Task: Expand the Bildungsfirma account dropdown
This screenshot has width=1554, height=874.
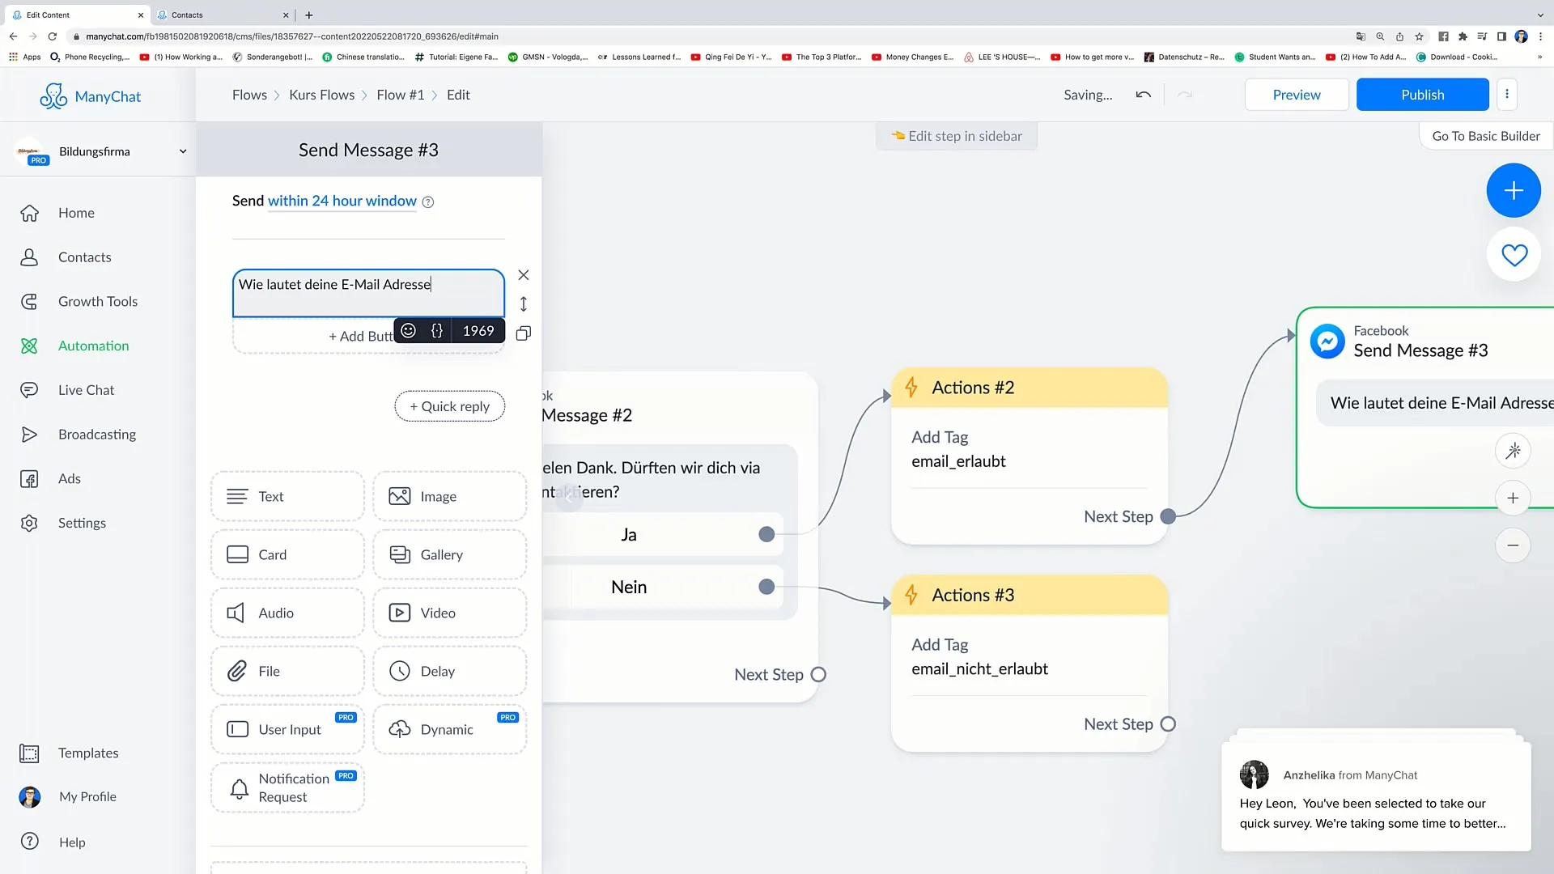Action: pos(183,151)
